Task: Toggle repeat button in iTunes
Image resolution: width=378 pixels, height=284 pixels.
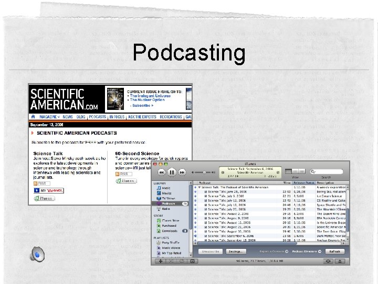Action: [x=182, y=261]
